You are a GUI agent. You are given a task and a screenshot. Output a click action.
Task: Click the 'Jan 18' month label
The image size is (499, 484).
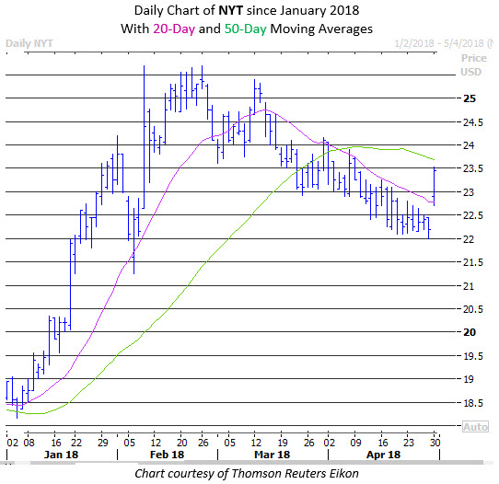pos(61,455)
